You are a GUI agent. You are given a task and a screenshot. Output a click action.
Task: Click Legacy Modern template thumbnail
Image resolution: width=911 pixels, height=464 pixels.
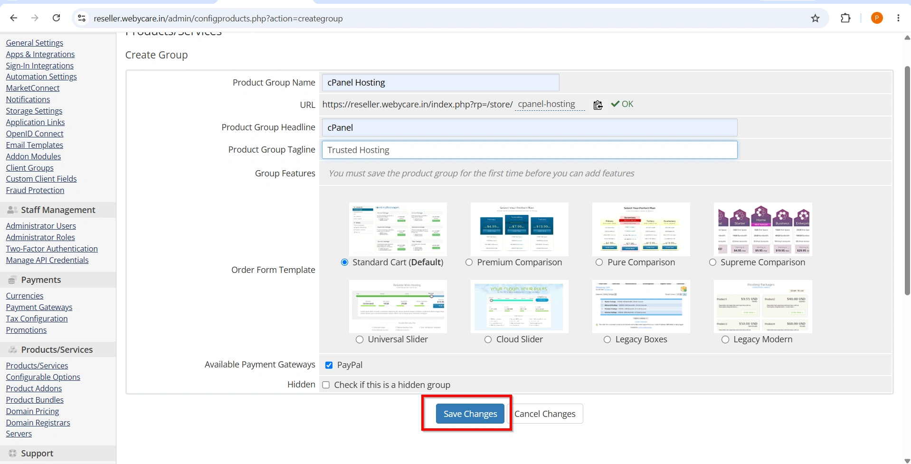point(763,307)
